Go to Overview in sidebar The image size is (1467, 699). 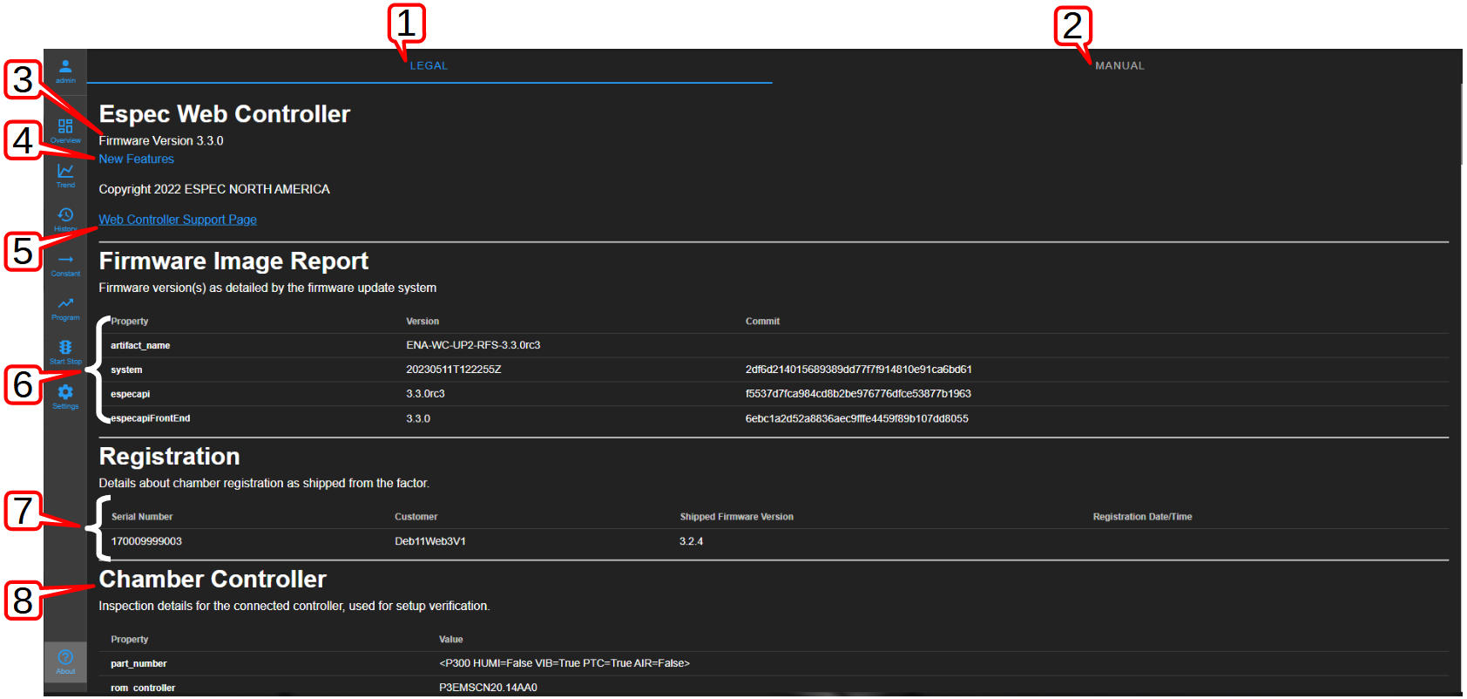(x=65, y=131)
